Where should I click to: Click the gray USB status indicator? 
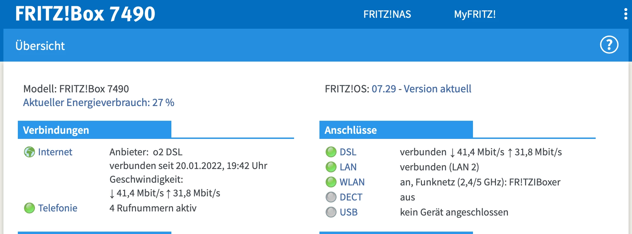coord(331,212)
